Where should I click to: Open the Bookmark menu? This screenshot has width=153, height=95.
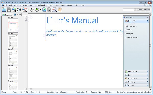click(x=41, y=5)
